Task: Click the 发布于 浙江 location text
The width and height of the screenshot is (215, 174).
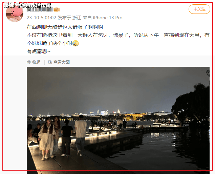Action: pyautogui.click(x=69, y=18)
